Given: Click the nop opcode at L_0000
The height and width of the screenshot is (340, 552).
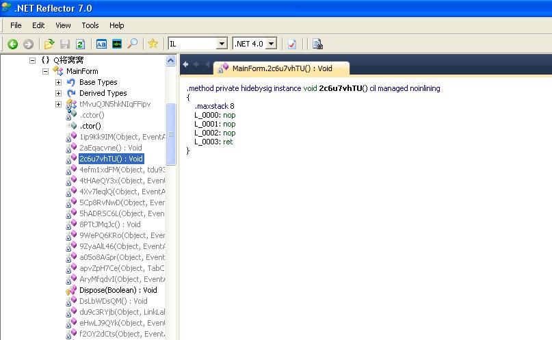Looking at the screenshot, I should (229, 115).
